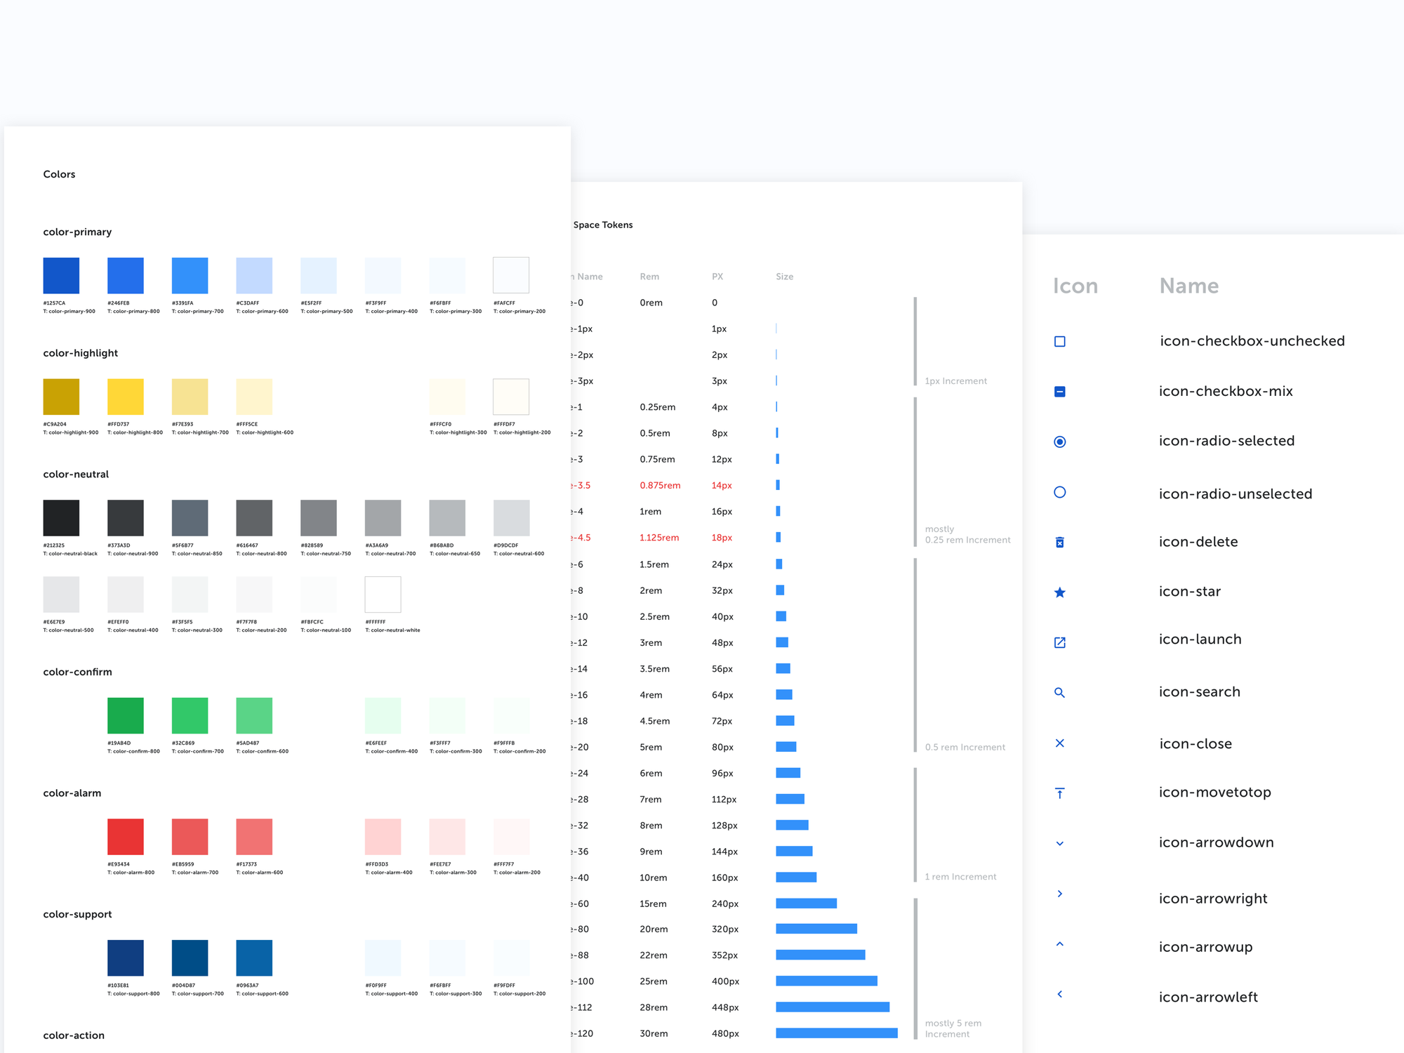The image size is (1404, 1053).
Task: Select the icon-arrowleft chevron symbol
Action: click(x=1059, y=993)
